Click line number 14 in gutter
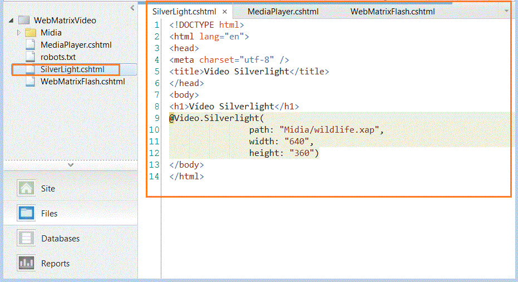This screenshot has height=282, width=518. click(154, 177)
